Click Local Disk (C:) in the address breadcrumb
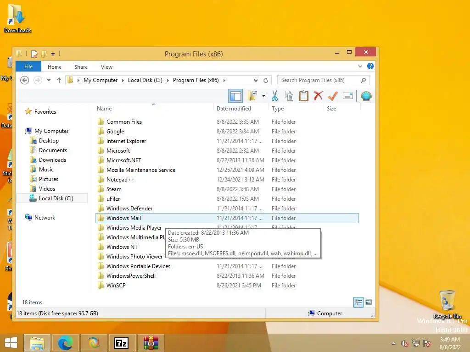Screen dimensions: 470x352 click(145, 80)
